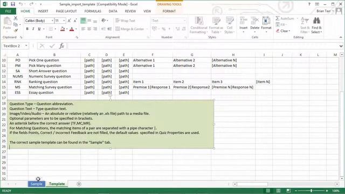Click the Cut scissors icon
Screen dimensions: 345x194
tap(16, 18)
